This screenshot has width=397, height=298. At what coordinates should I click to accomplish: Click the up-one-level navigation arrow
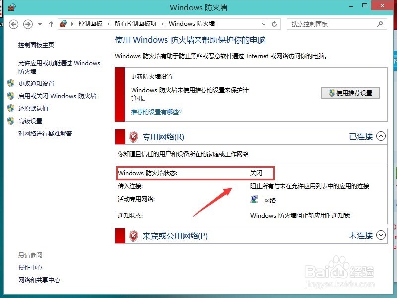tap(51, 24)
